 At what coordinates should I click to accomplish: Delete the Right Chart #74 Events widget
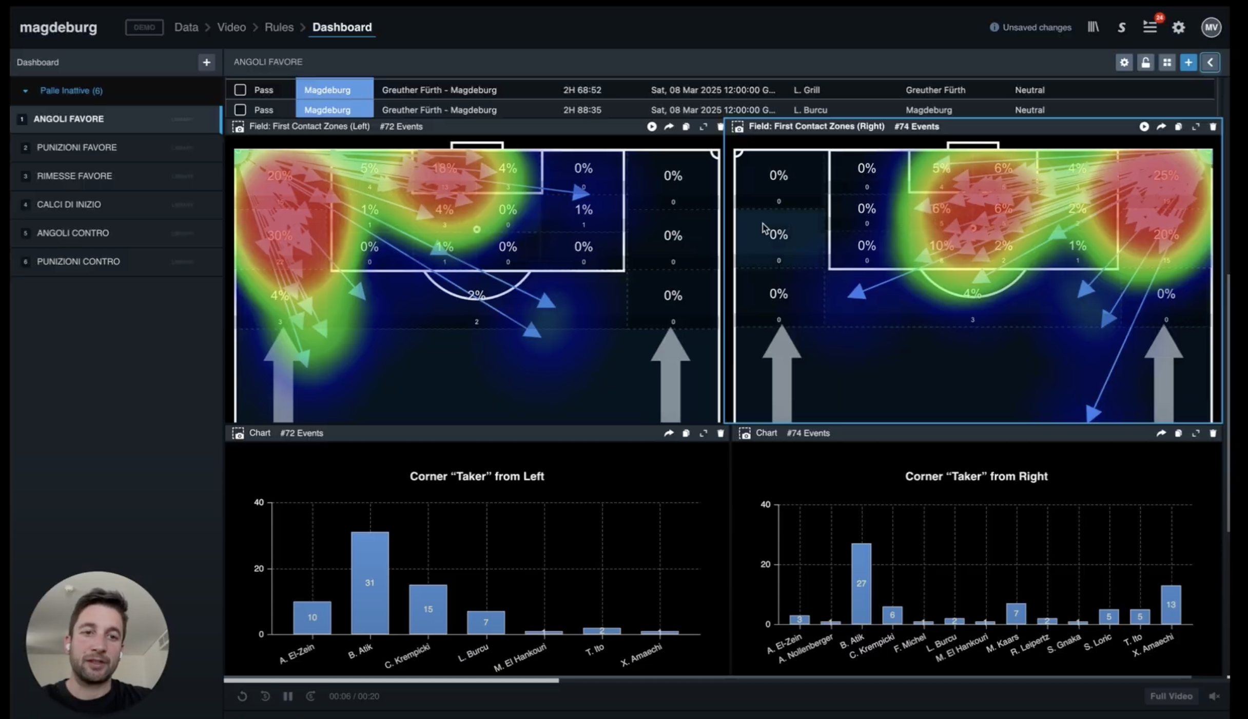[x=1213, y=433]
